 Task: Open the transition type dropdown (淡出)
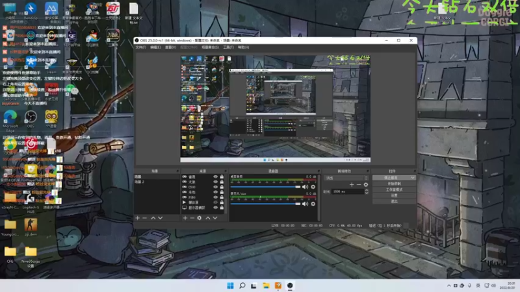(x=346, y=178)
